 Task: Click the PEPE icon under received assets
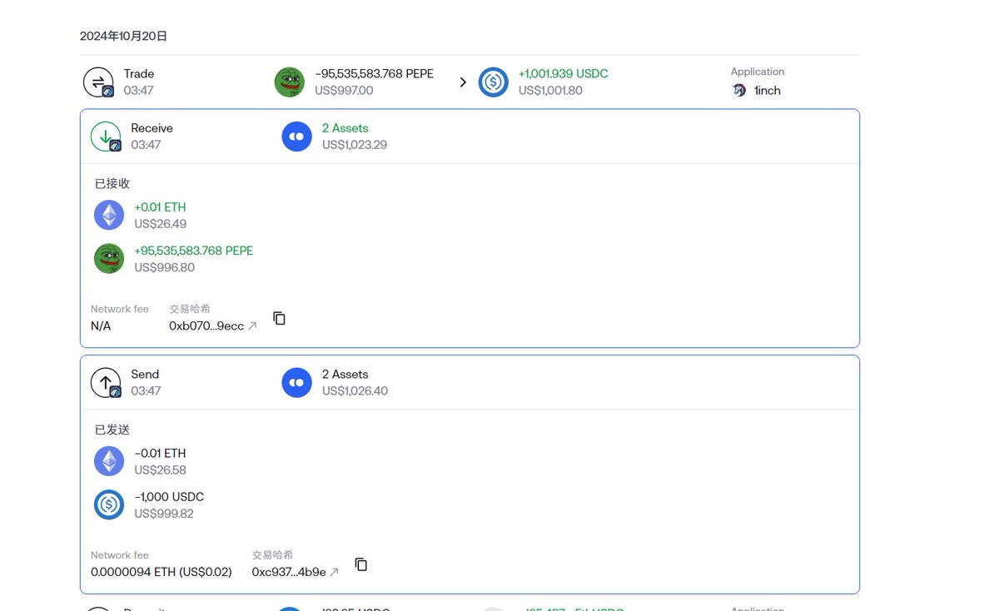coord(109,258)
